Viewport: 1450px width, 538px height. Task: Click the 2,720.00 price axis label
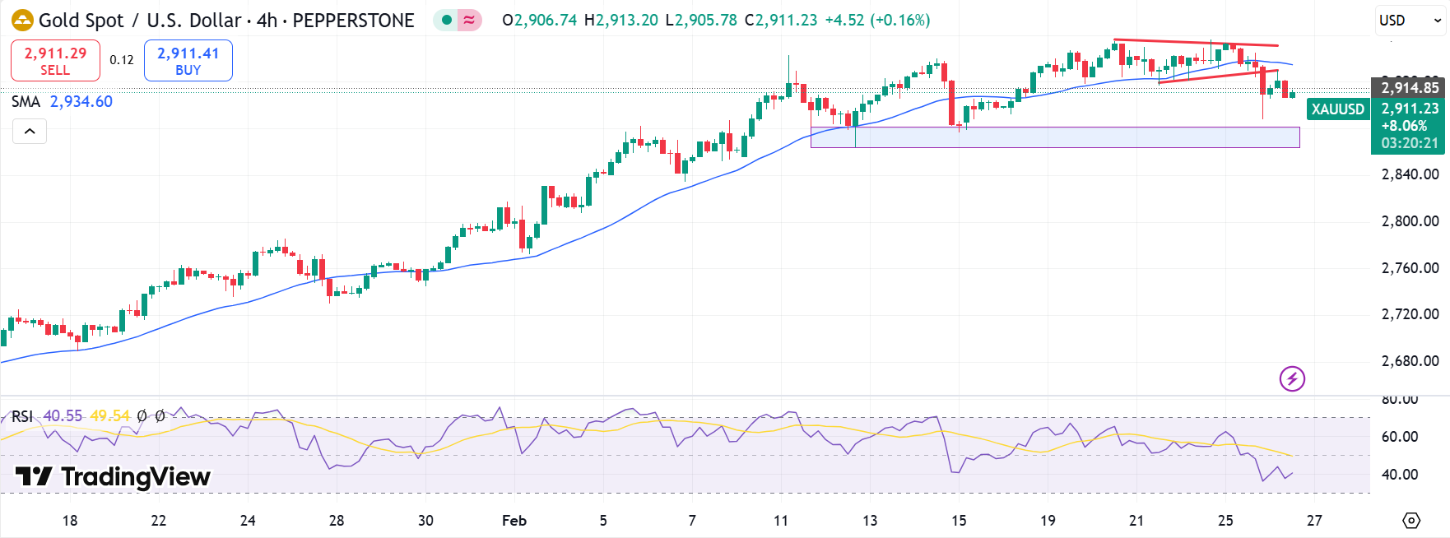[1410, 314]
